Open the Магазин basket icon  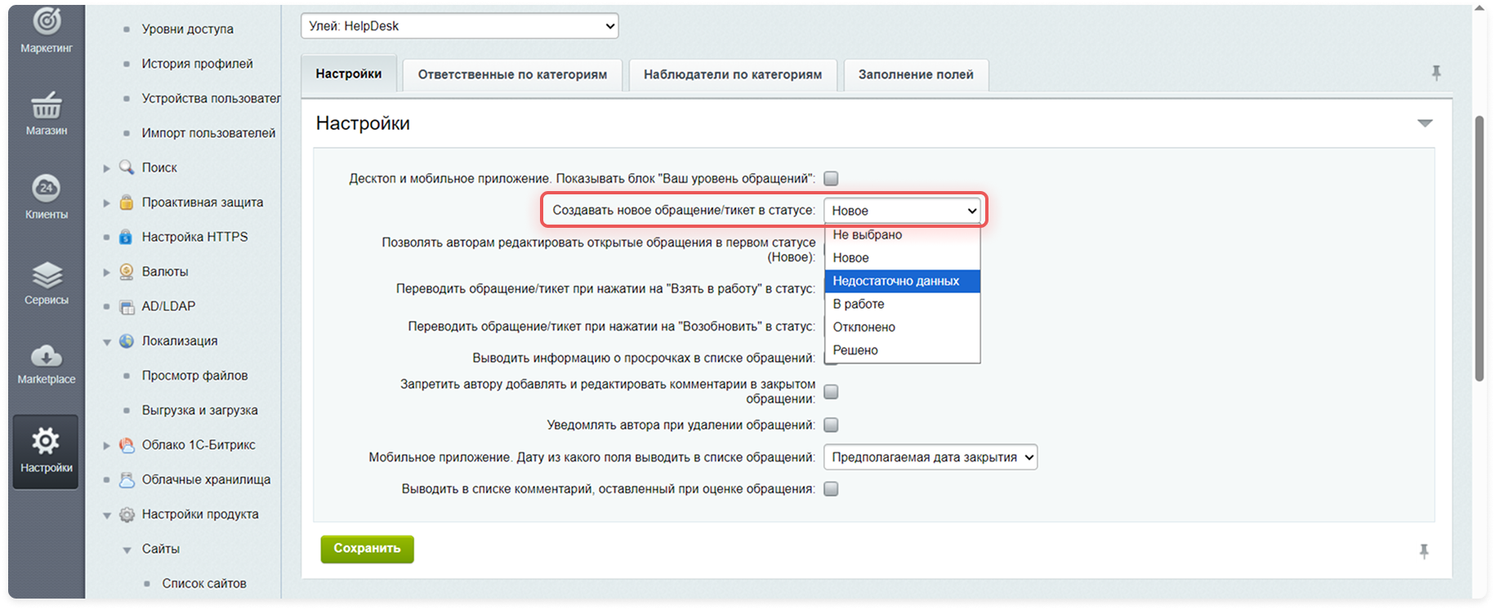coord(47,106)
